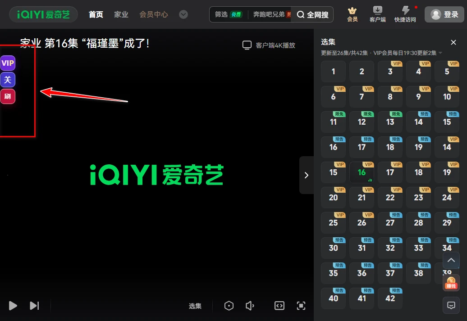Go to 首页 tab
Image resolution: width=467 pixels, height=321 pixels.
point(96,14)
